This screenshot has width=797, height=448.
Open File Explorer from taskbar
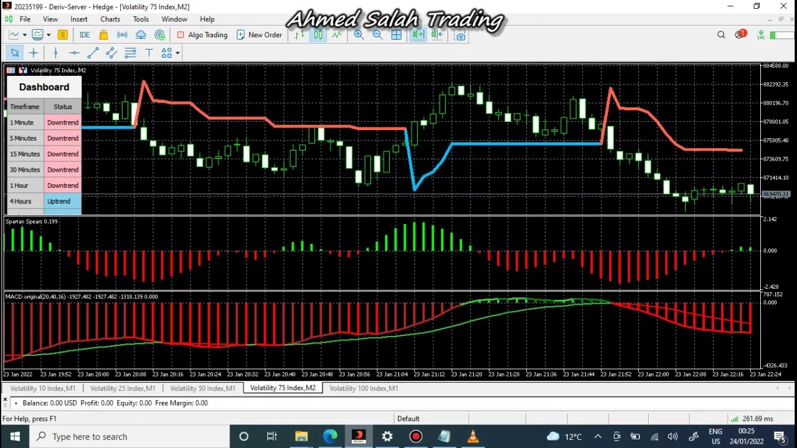[x=301, y=437]
